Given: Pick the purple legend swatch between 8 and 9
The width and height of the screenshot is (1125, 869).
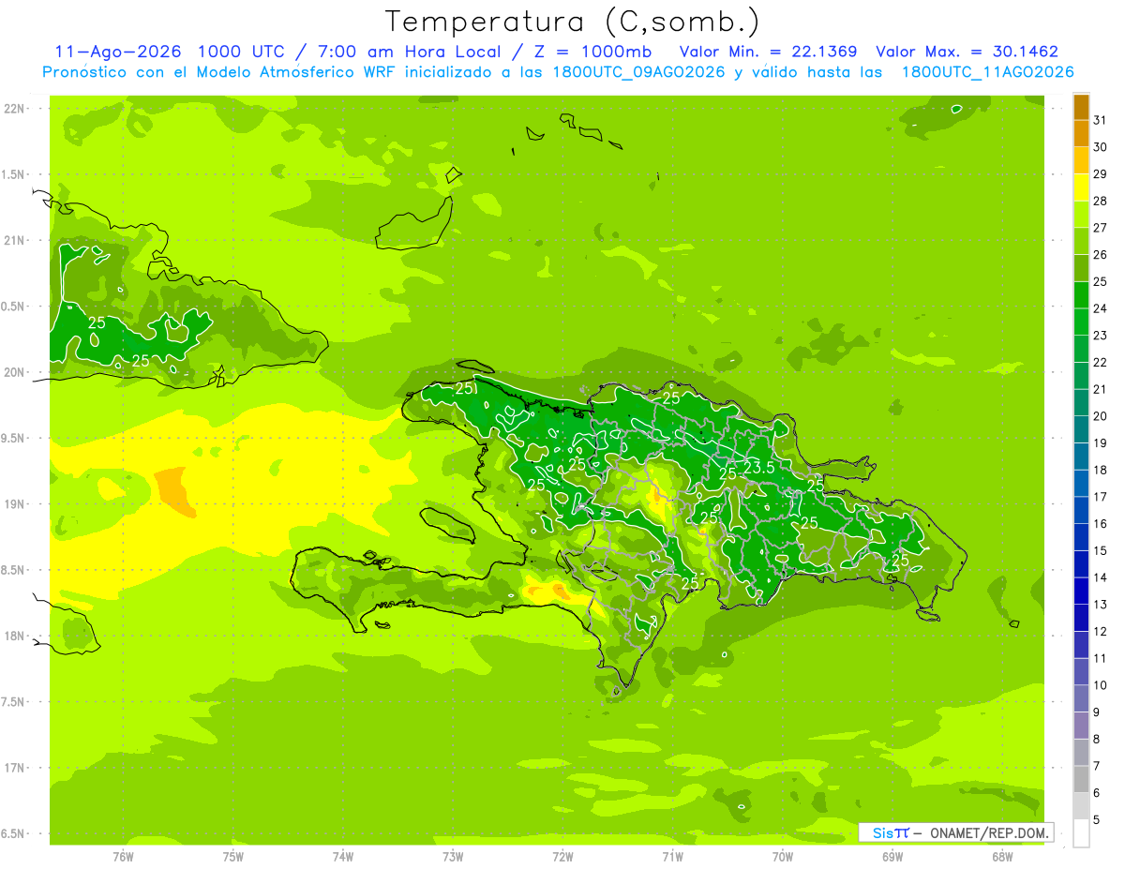Looking at the screenshot, I should coord(1081,726).
